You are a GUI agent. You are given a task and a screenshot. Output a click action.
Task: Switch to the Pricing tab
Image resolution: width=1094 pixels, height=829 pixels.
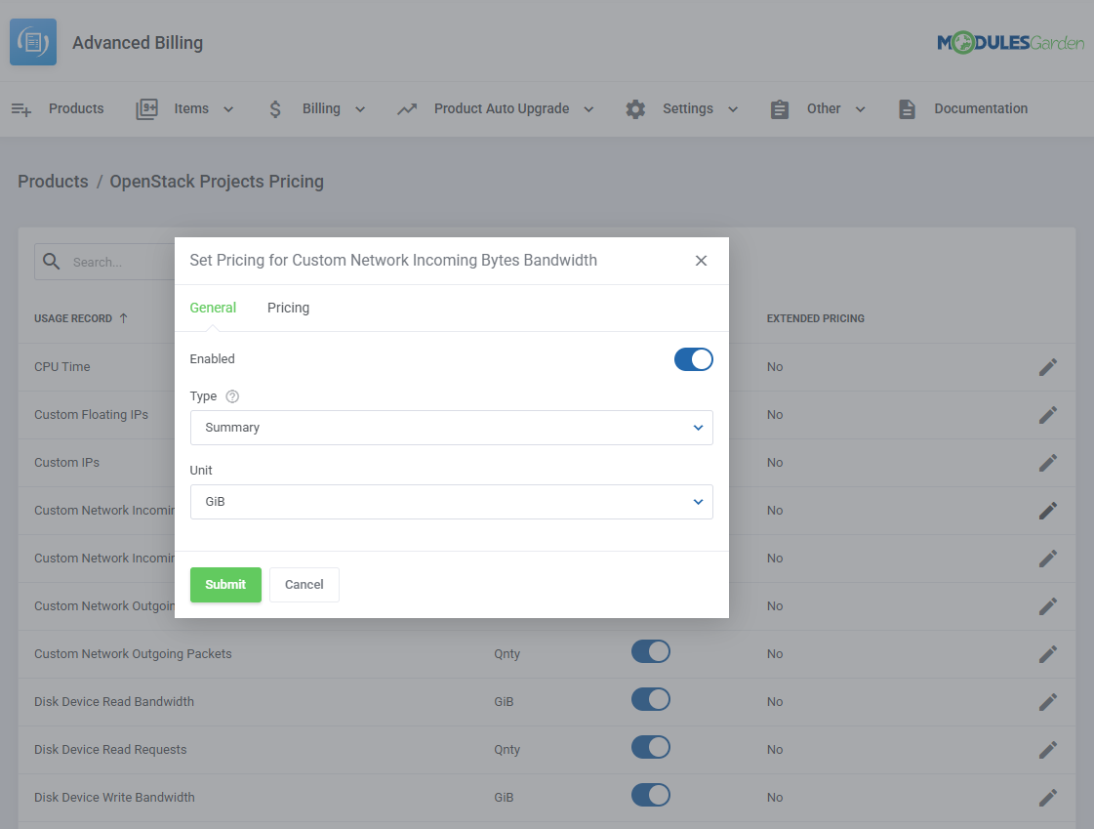click(x=288, y=308)
